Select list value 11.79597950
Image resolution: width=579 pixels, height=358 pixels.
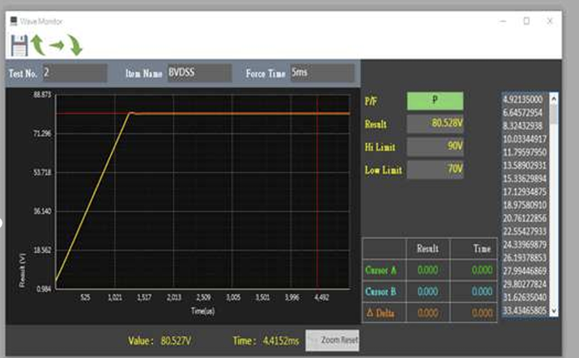click(525, 152)
